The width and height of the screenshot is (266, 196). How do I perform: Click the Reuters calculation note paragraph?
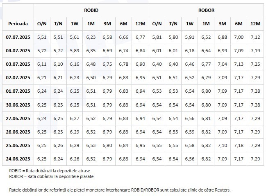[120, 190]
